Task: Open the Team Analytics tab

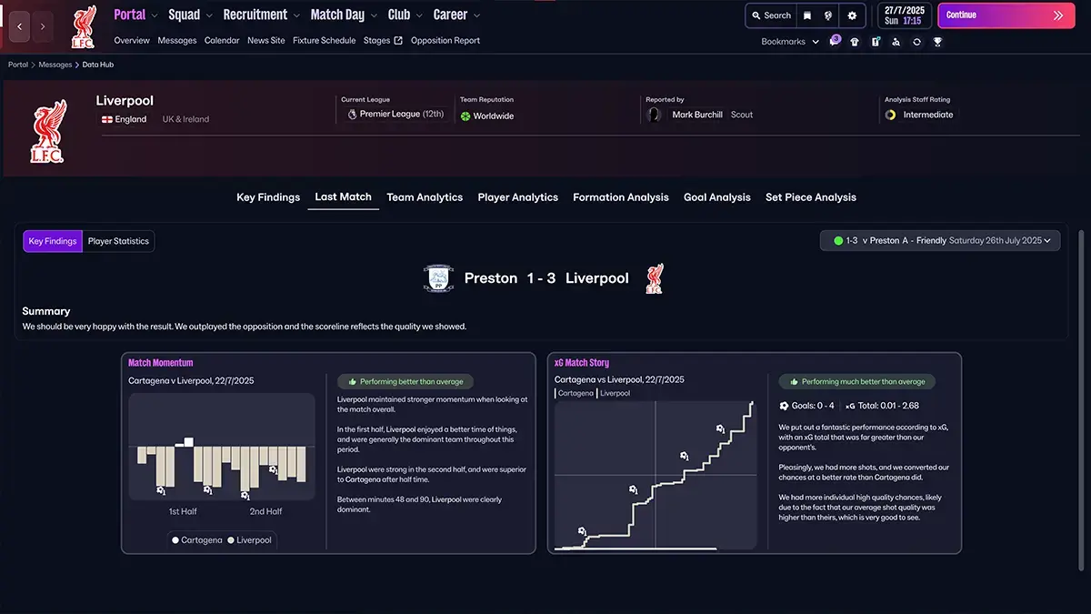Action: [x=425, y=197]
